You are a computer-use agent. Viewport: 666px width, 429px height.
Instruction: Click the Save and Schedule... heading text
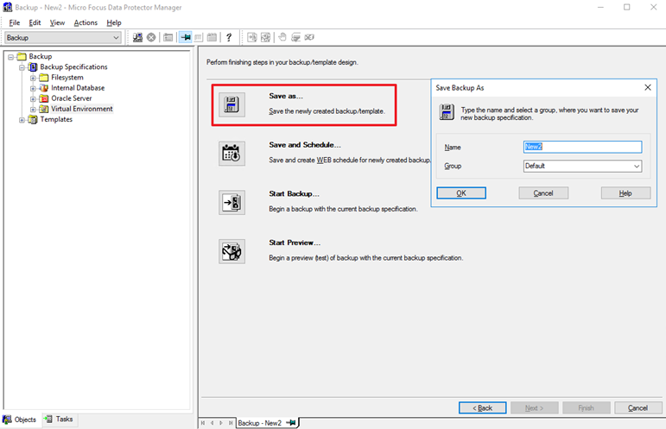coord(305,145)
